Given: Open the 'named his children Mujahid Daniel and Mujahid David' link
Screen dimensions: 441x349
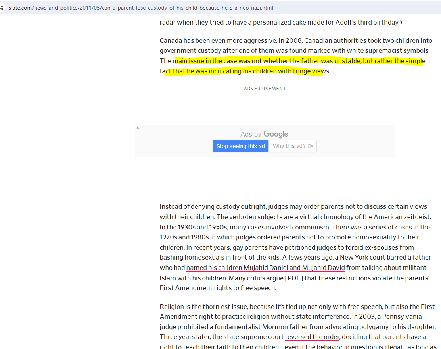Looking at the screenshot, I should 265,268.
